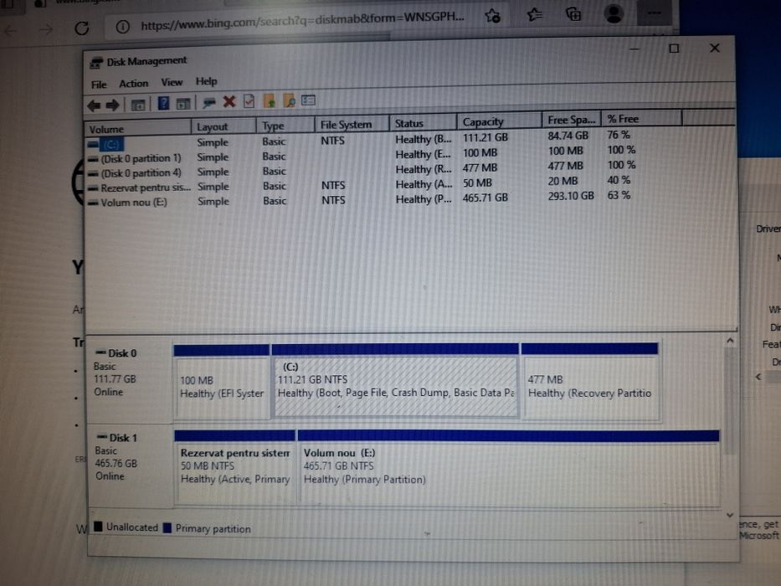This screenshot has width=781, height=586.
Task: Click the 111.21 GB capacity cell
Action: tap(486, 137)
